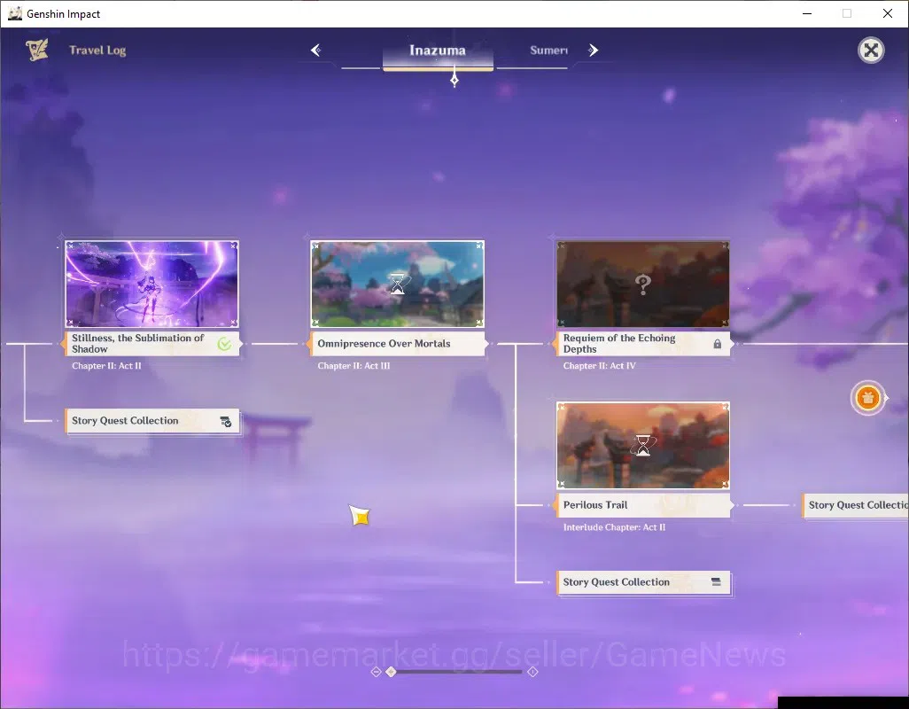
Task: Click the orange gift reward icon
Action: click(x=868, y=398)
